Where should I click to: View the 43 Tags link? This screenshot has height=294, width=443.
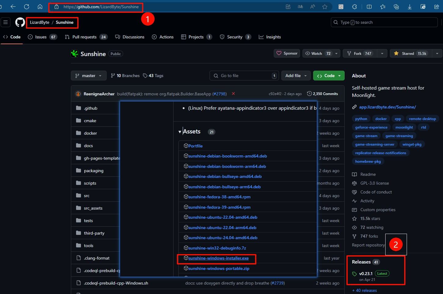coord(153,76)
